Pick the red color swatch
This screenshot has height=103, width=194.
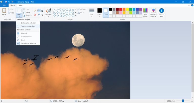click(121, 9)
